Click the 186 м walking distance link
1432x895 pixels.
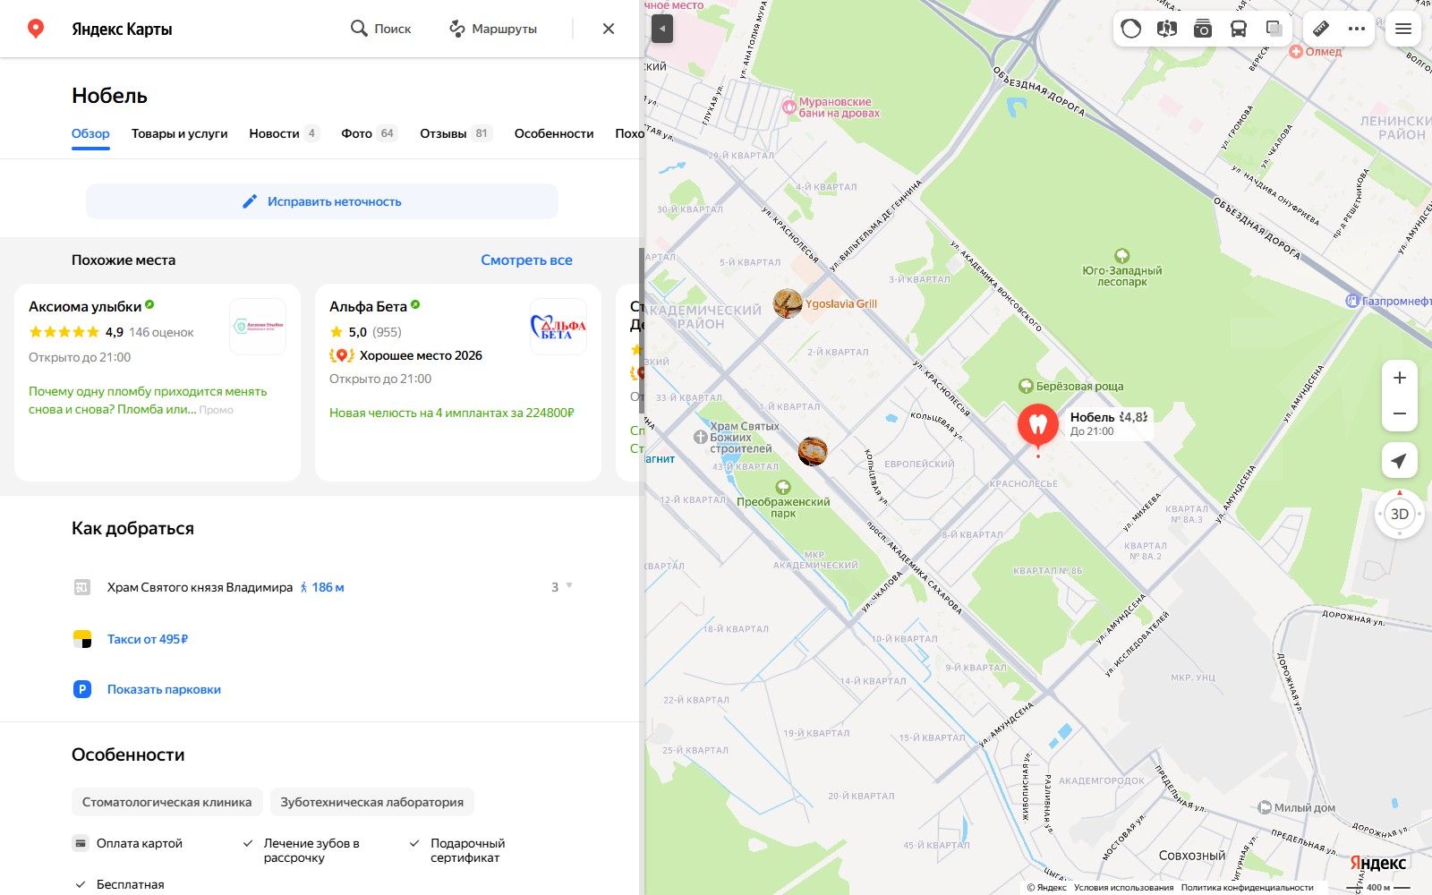click(322, 587)
